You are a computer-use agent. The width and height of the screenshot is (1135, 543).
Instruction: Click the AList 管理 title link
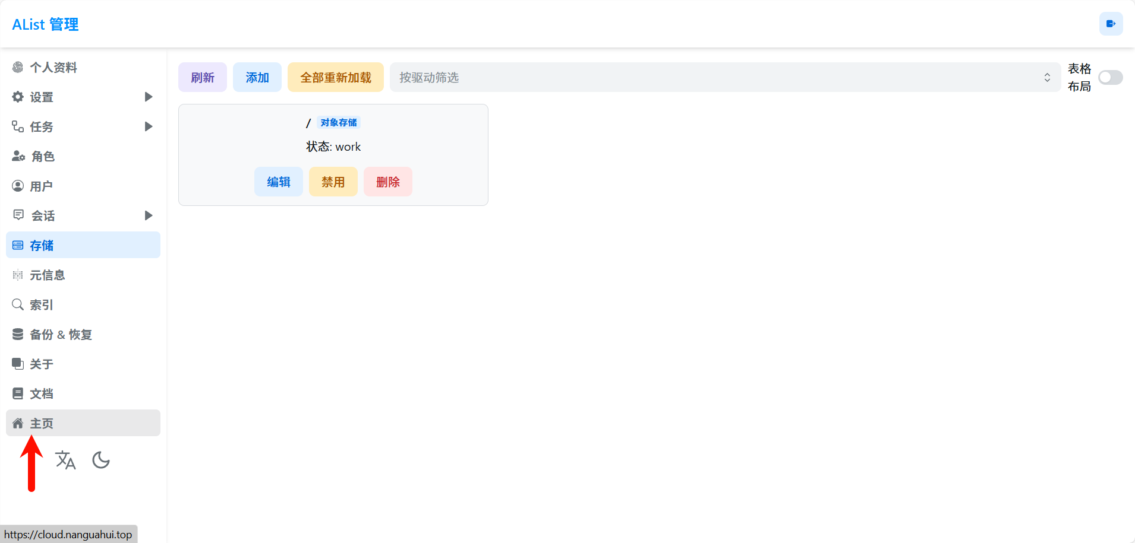point(45,24)
